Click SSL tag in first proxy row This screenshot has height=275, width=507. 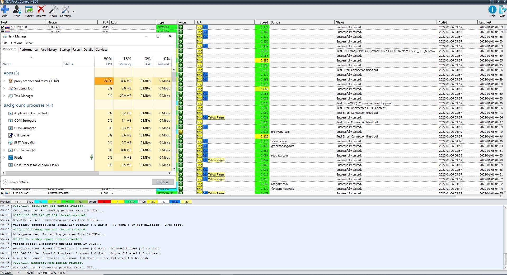(x=205, y=27)
